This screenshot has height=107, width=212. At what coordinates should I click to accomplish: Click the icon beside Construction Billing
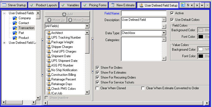(x=49, y=75)
